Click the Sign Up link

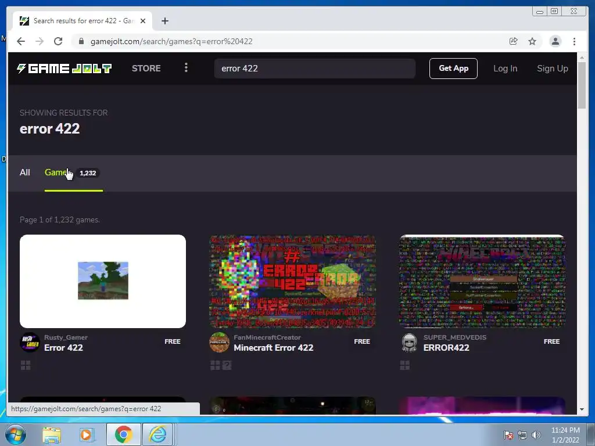point(552,69)
